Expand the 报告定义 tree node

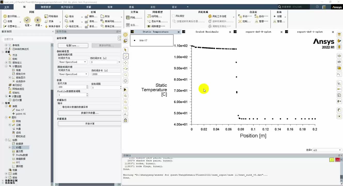click(x=6, y=63)
